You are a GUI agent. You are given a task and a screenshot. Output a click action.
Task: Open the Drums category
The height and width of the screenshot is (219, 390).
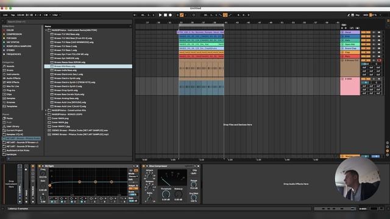coord(10,71)
